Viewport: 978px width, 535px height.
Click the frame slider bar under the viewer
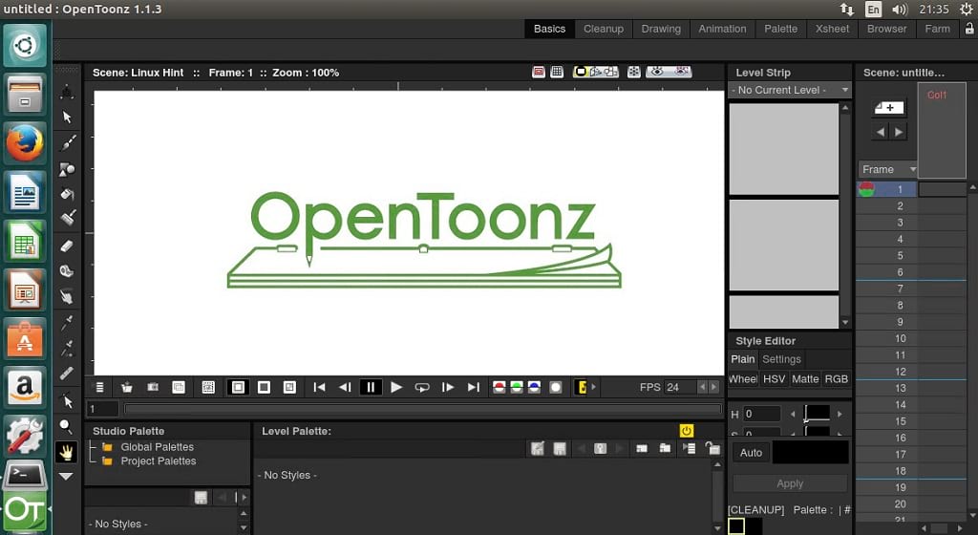[422, 409]
